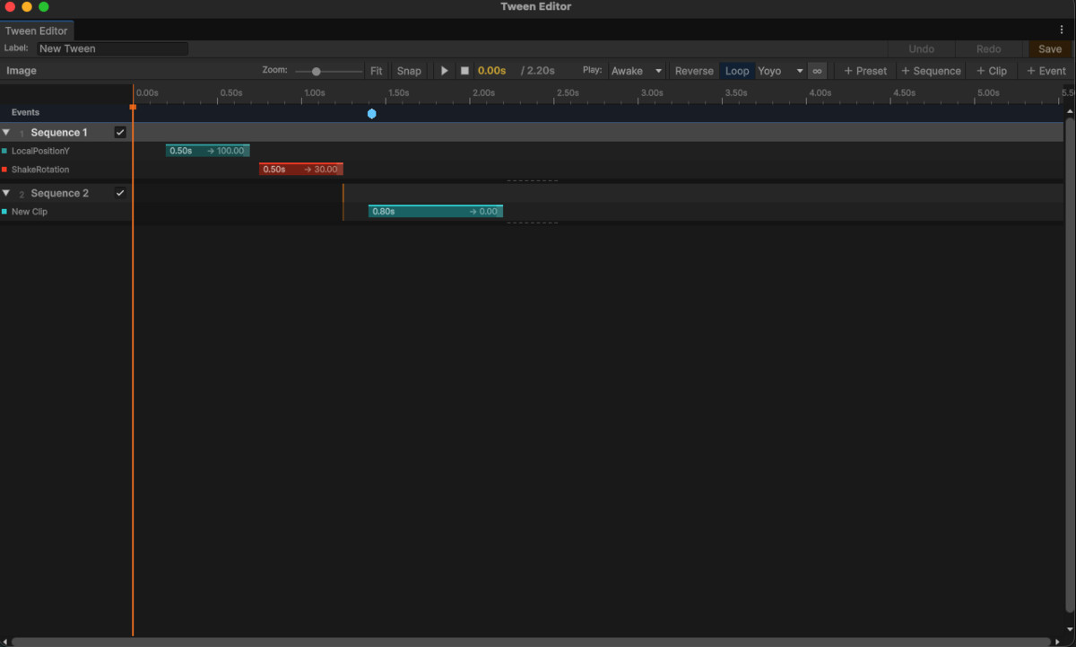Click the teal color square beside LocalPositionY
Screen dimensions: 1076x647
(4, 151)
